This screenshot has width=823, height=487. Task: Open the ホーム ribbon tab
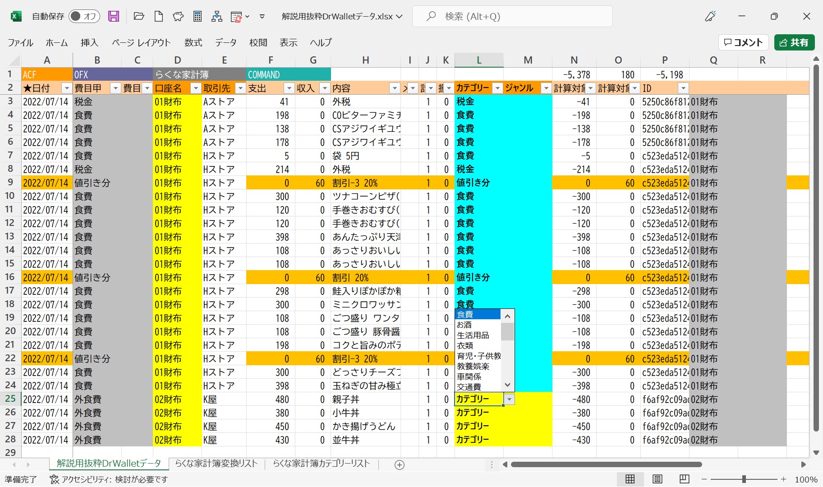(x=57, y=42)
